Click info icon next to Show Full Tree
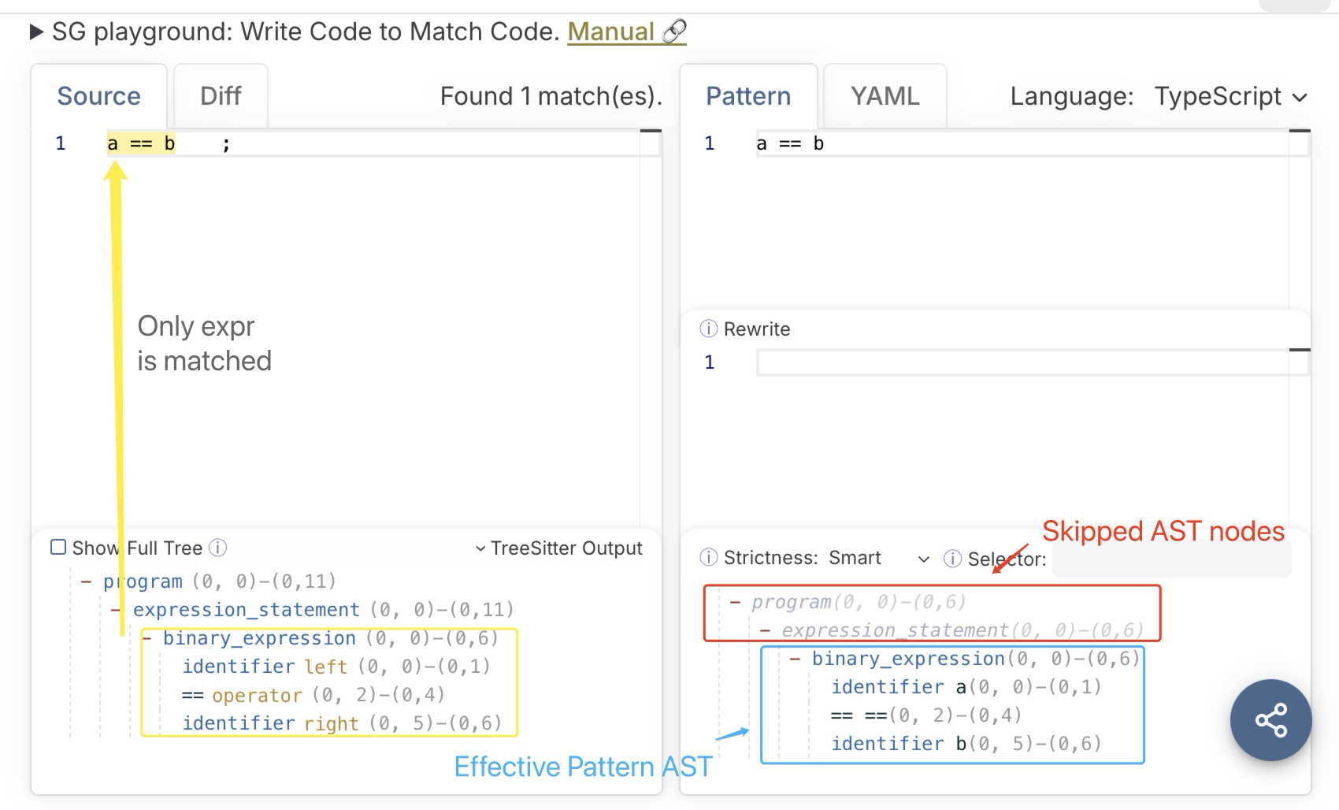 218,548
